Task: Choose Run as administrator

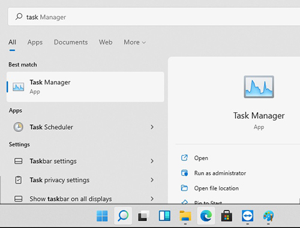Action: (x=220, y=173)
